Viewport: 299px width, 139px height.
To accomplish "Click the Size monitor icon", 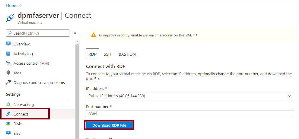I will 8,133.
